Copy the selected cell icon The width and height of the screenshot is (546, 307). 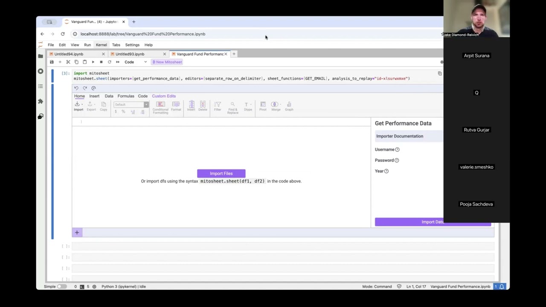[x=76, y=62]
